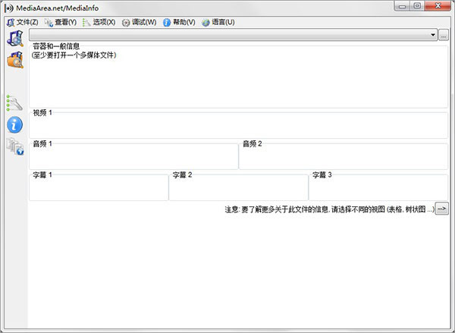
Task: Click the 视频 1 group label
Action: (42, 113)
